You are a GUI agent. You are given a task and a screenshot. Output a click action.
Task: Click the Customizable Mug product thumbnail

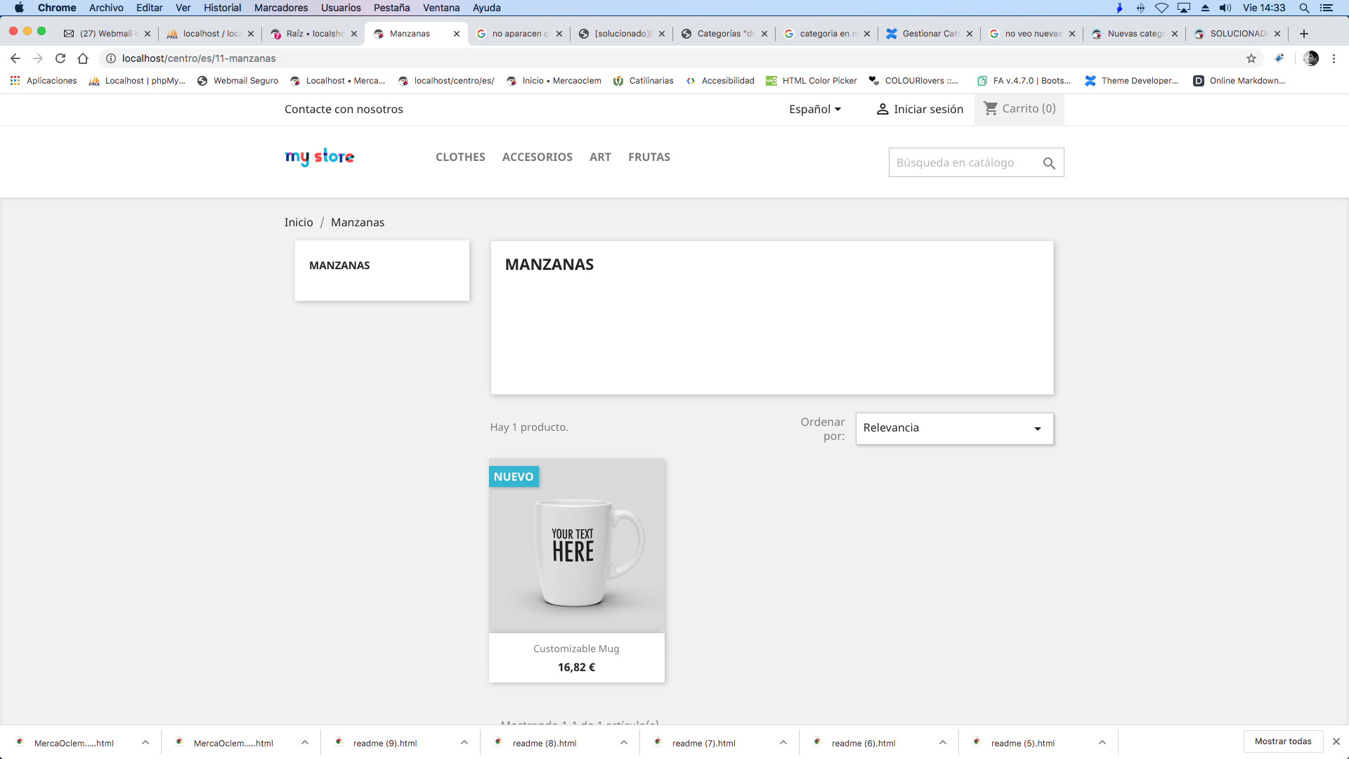click(x=577, y=546)
